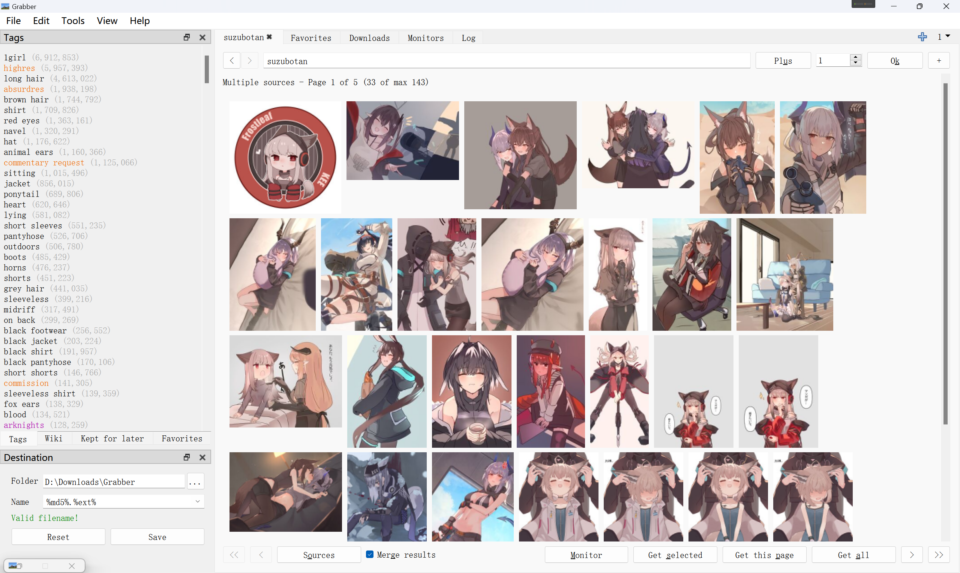Go to the next results page
Viewport: 960px width, 573px height.
coord(912,555)
